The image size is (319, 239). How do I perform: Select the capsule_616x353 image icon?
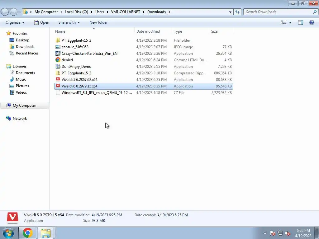(58, 47)
